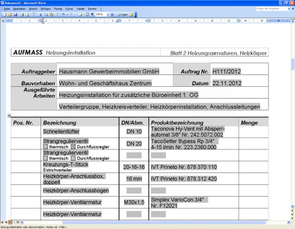Switch to Outline view

[x=14, y=222]
